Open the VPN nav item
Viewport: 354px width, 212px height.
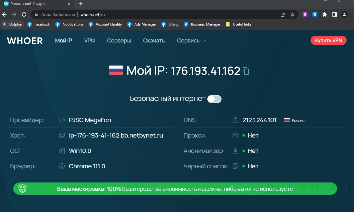pyautogui.click(x=89, y=41)
